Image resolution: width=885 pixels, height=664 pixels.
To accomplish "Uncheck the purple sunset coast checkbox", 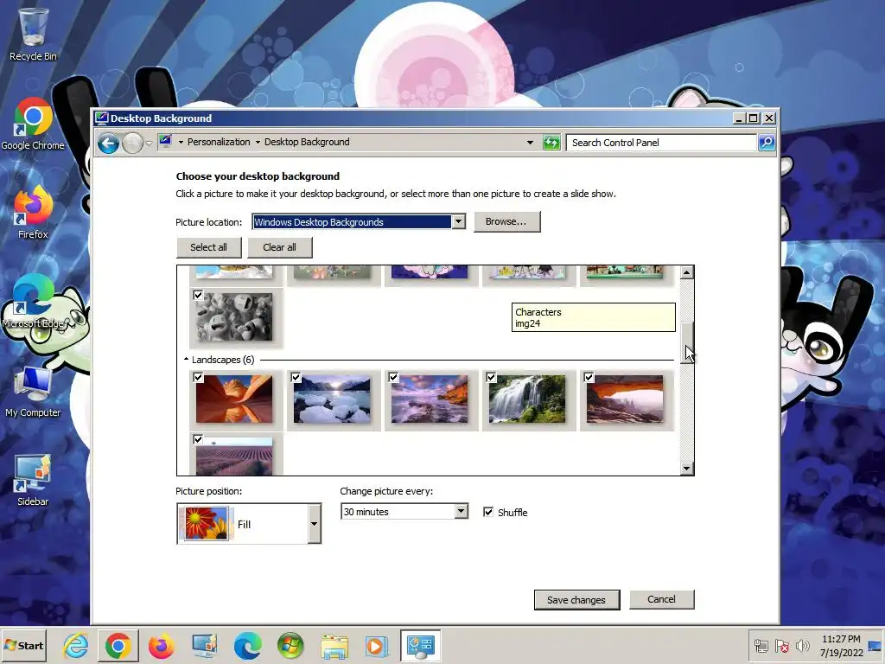I will [x=393, y=377].
